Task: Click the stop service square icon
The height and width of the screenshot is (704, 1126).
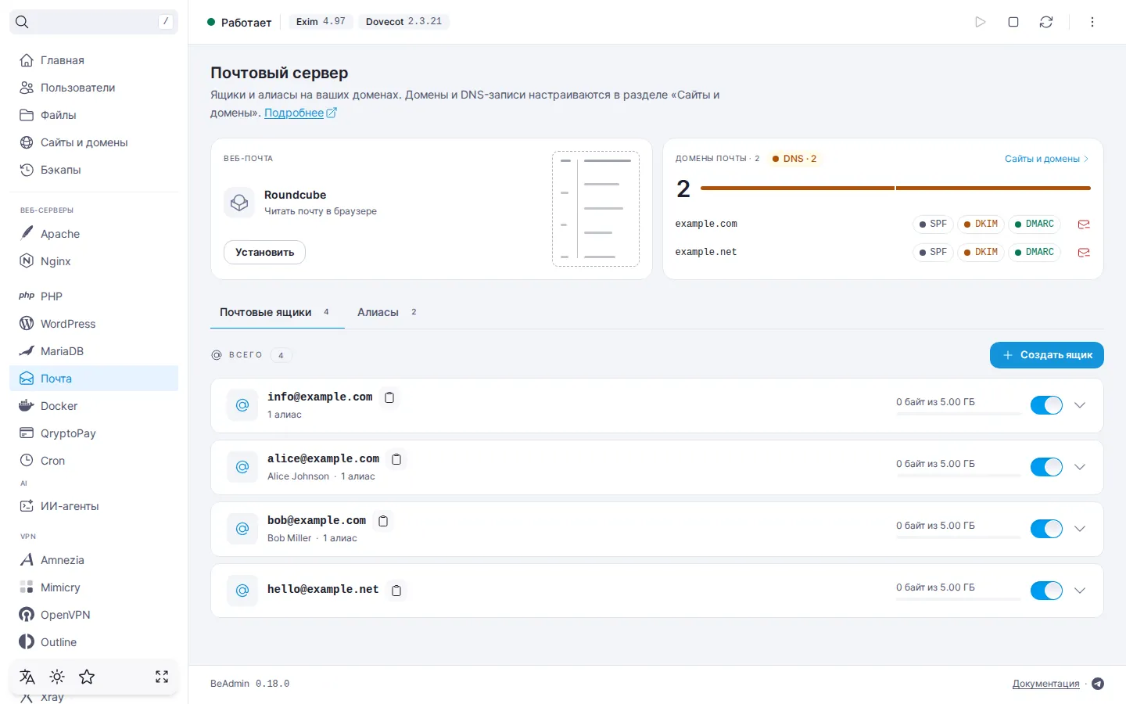Action: 1013,22
